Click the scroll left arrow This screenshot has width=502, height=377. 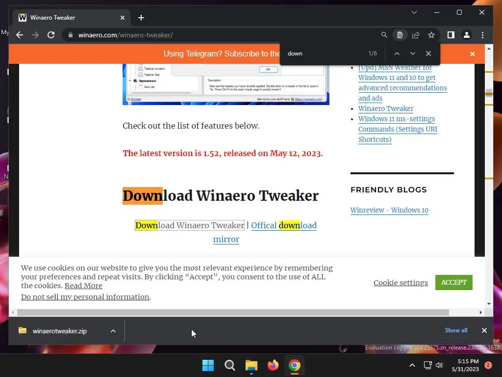(x=13, y=313)
